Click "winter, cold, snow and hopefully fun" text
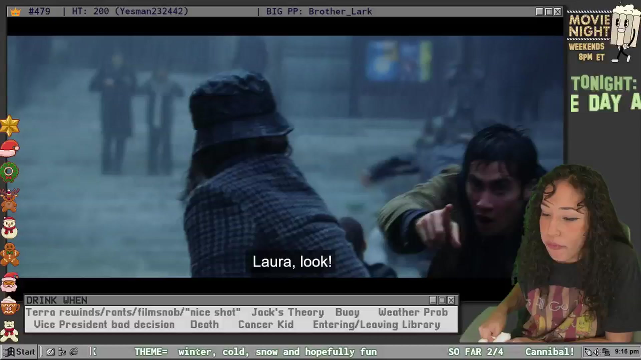This screenshot has width=641, height=360. tap(277, 352)
